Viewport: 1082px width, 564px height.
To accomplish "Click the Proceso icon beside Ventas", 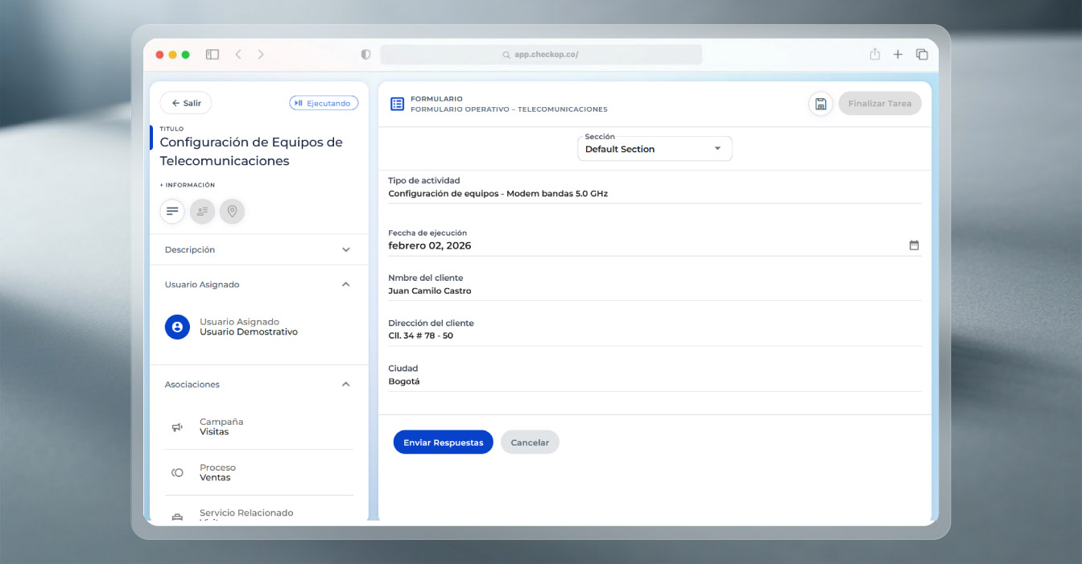I will point(177,473).
